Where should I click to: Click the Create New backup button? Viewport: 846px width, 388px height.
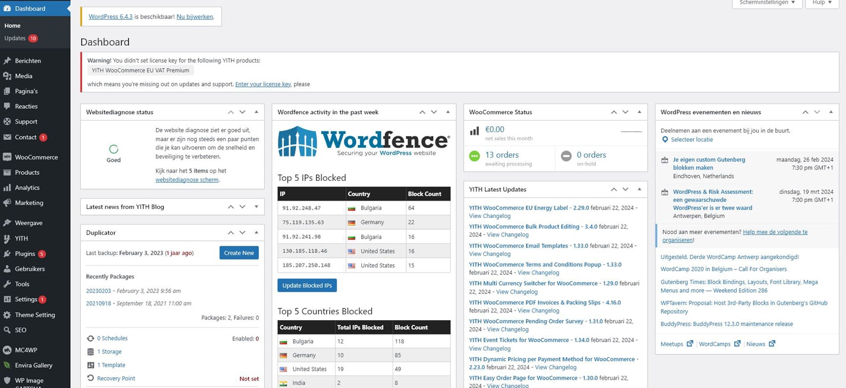(x=239, y=253)
